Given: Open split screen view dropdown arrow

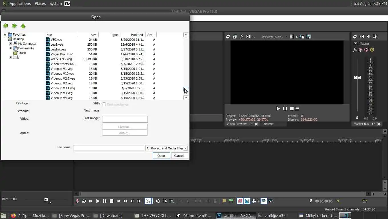Looking at the screenshot, I should (x=253, y=37).
